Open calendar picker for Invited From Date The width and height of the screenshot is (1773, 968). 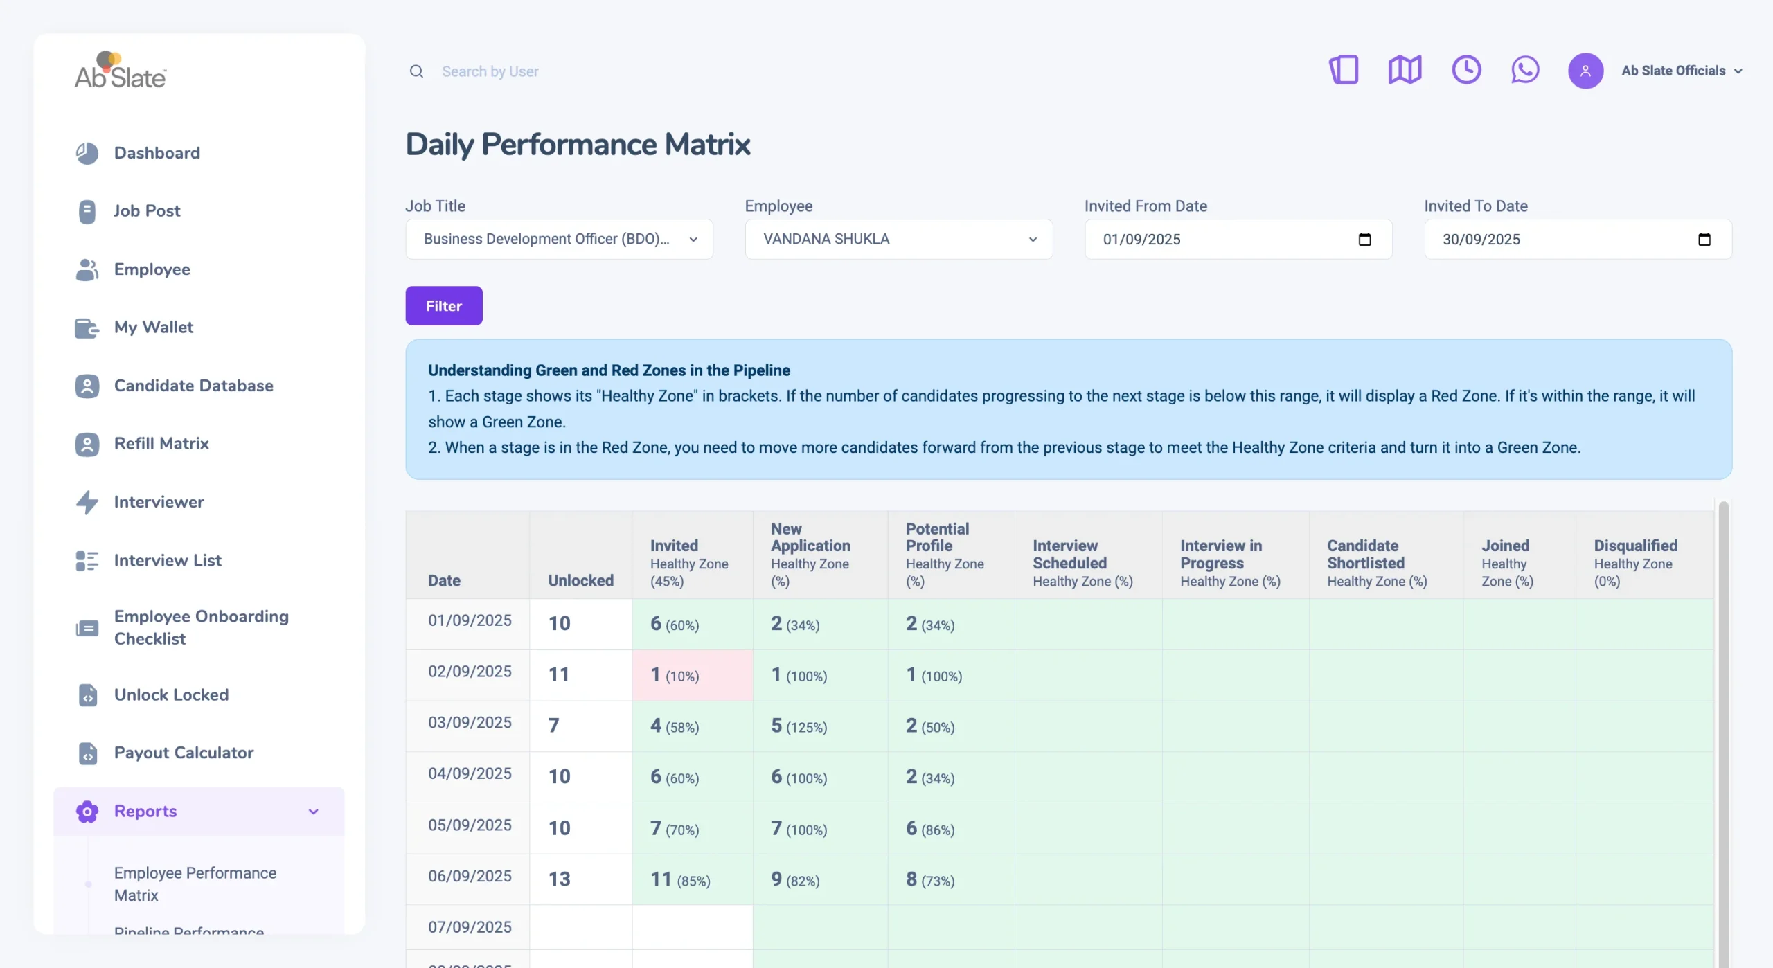[1364, 240]
